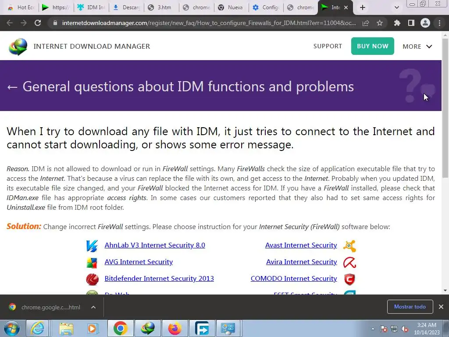Click the AhnLab V3 product icon
The height and width of the screenshot is (337, 449).
[92, 246]
